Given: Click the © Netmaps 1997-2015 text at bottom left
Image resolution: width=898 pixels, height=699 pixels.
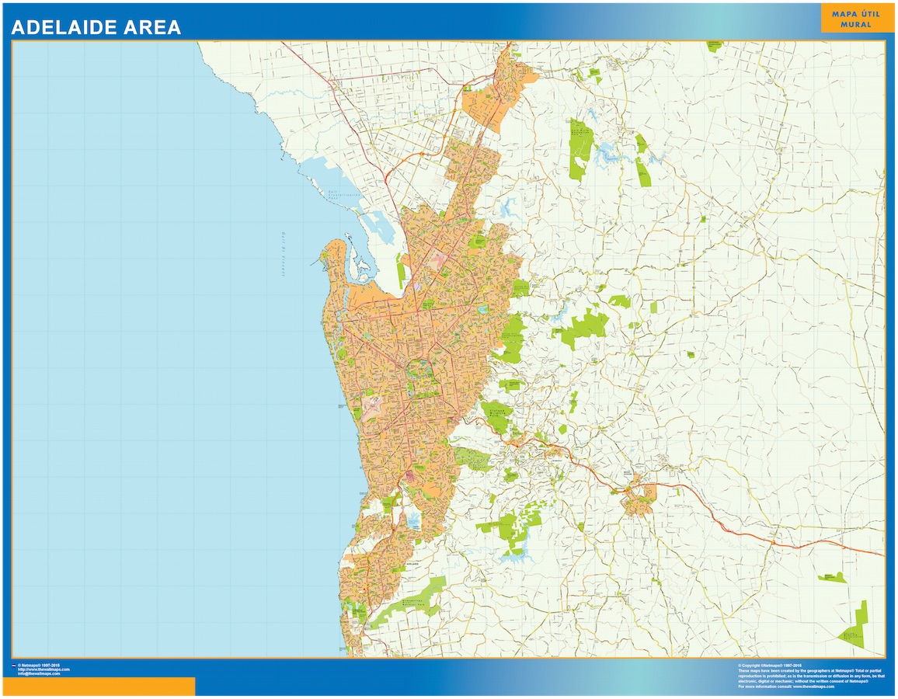Looking at the screenshot, I should 44,666.
